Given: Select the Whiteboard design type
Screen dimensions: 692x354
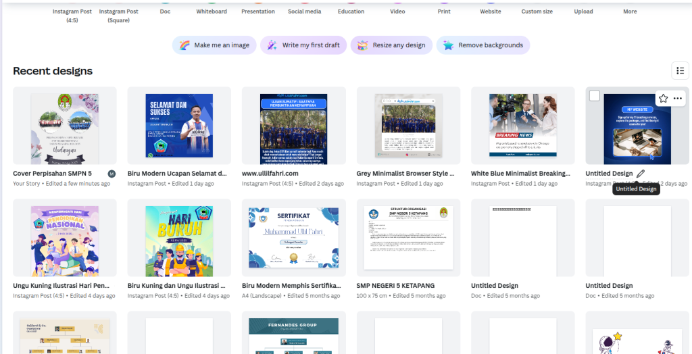Looking at the screenshot, I should (212, 11).
